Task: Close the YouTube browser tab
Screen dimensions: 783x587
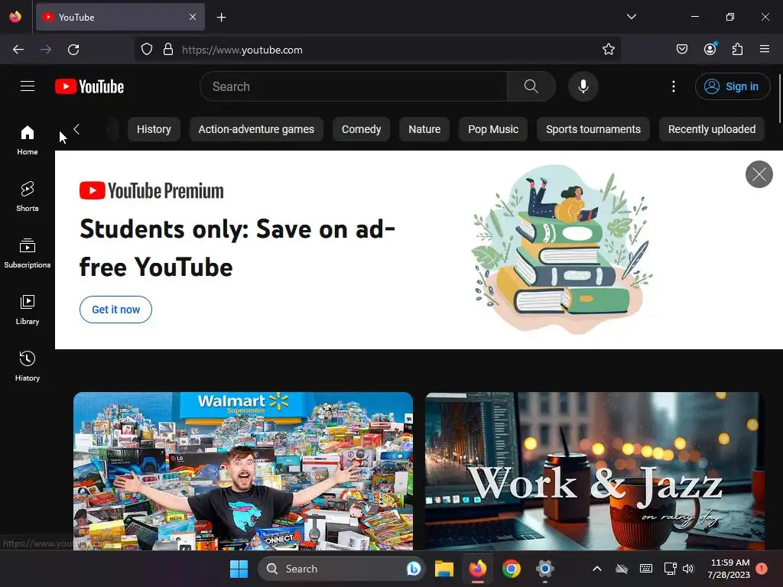Action: click(x=193, y=17)
